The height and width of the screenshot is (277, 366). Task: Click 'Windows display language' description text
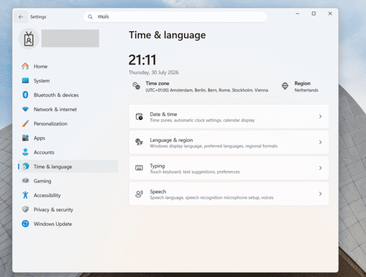coord(213,146)
